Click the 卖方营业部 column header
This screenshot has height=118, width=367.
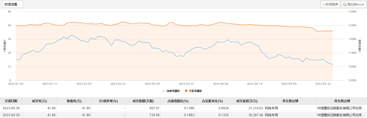[341, 101]
